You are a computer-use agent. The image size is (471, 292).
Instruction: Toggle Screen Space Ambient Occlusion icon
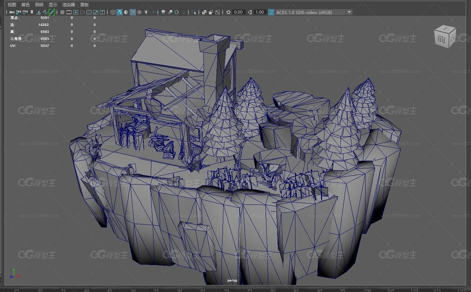(x=163, y=12)
